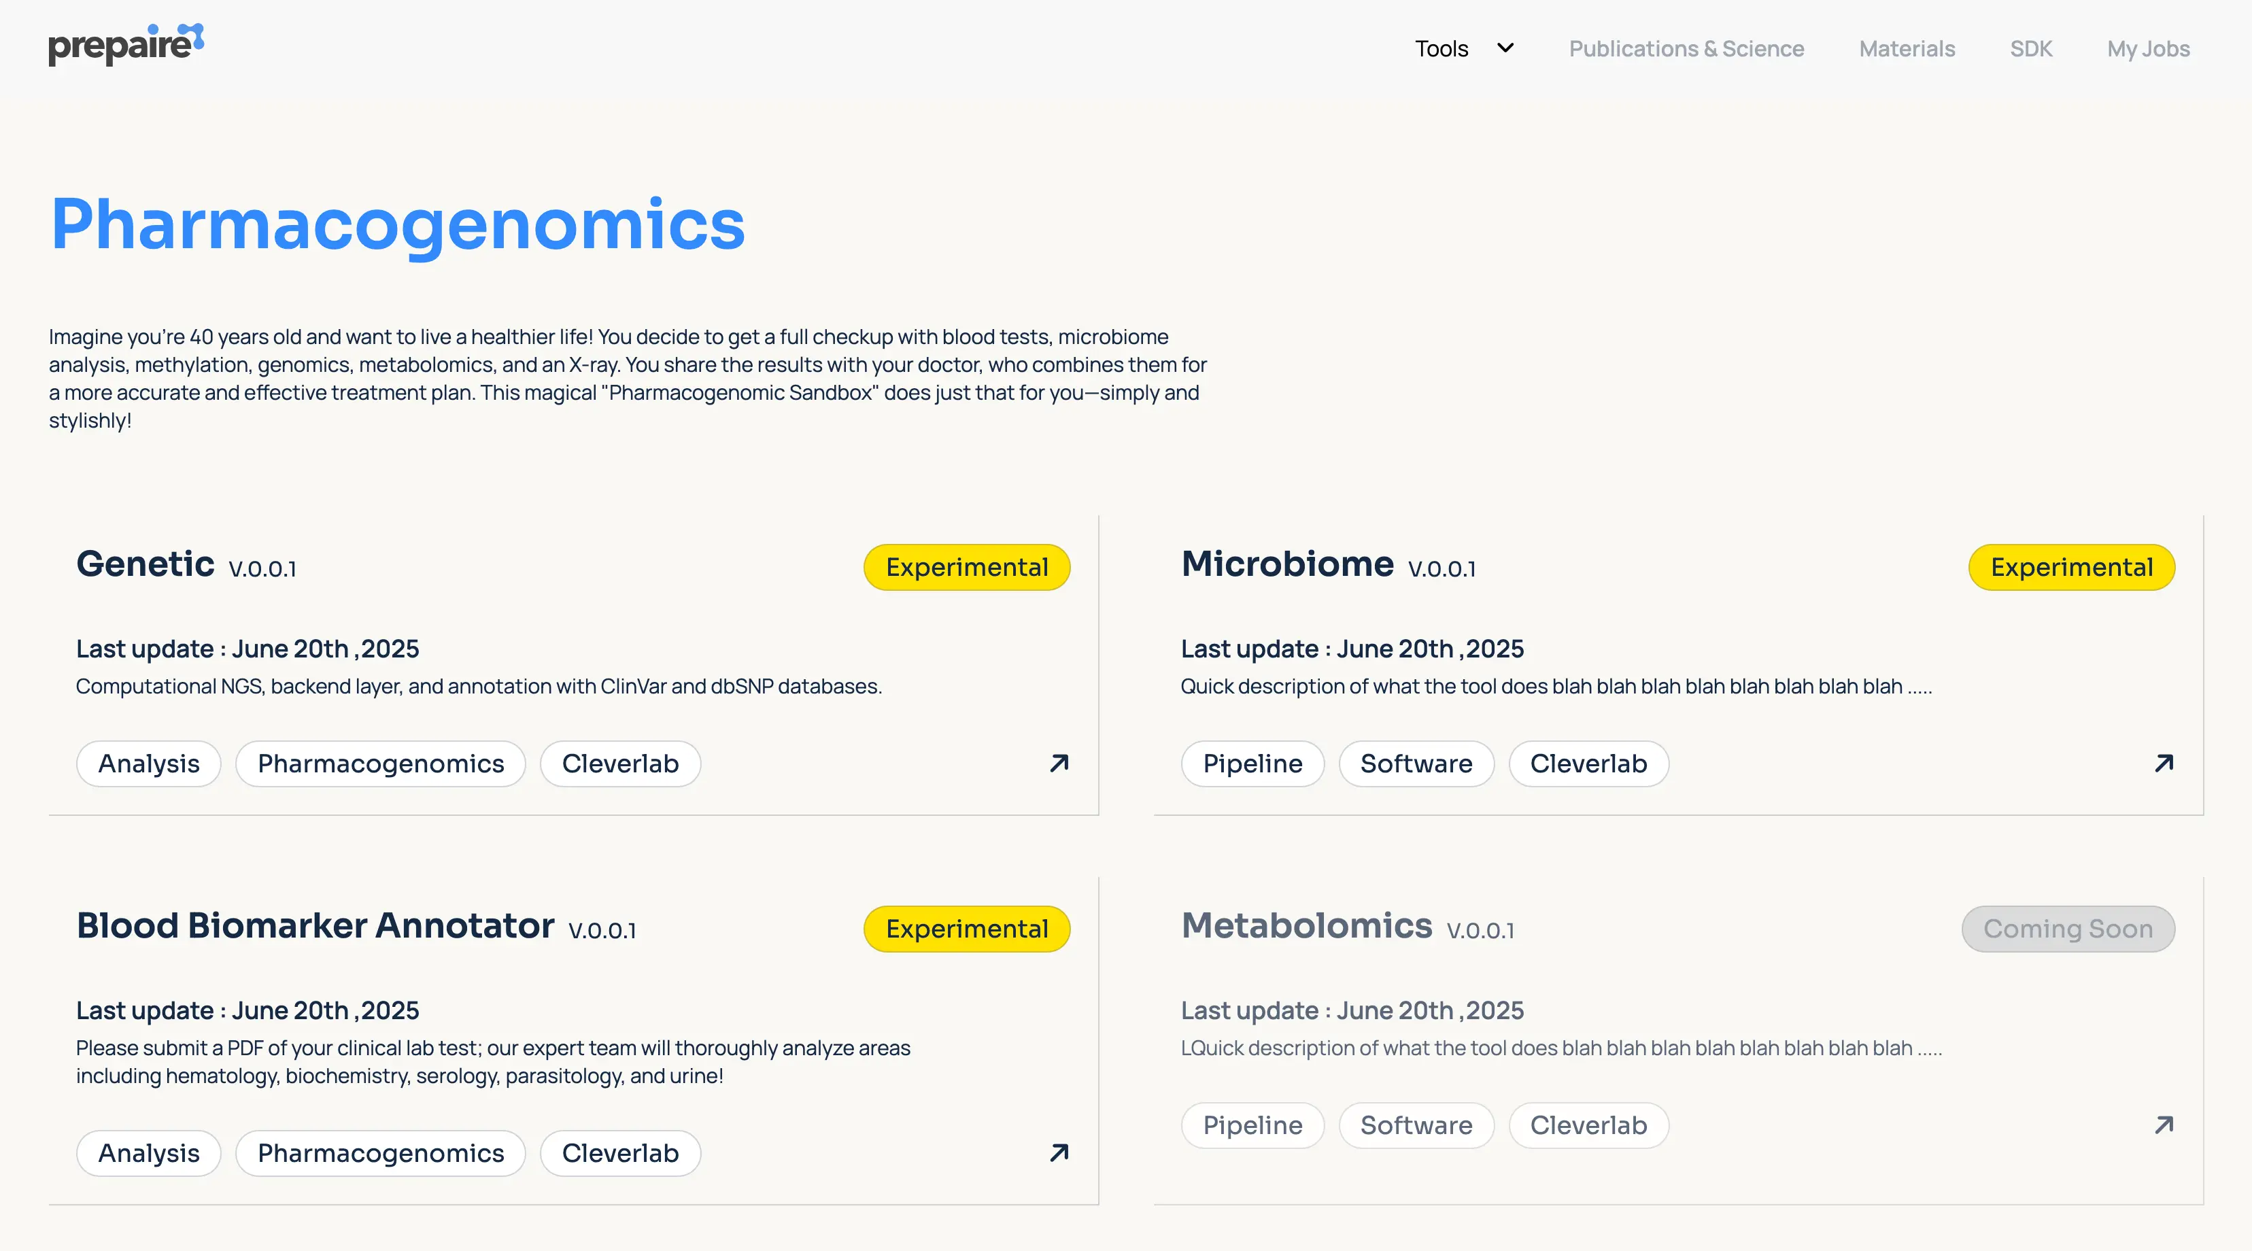2252x1251 pixels.
Task: Select the Experimental badge on Genetic
Action: [967, 567]
